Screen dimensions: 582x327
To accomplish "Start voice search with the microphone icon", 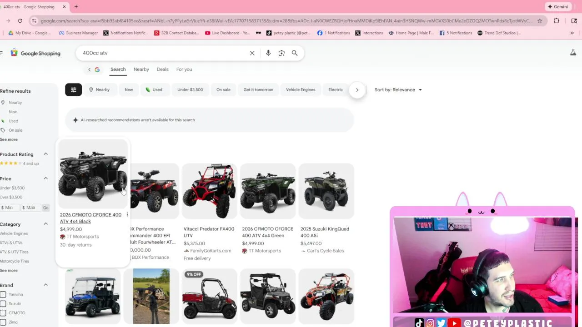I will click(x=268, y=53).
